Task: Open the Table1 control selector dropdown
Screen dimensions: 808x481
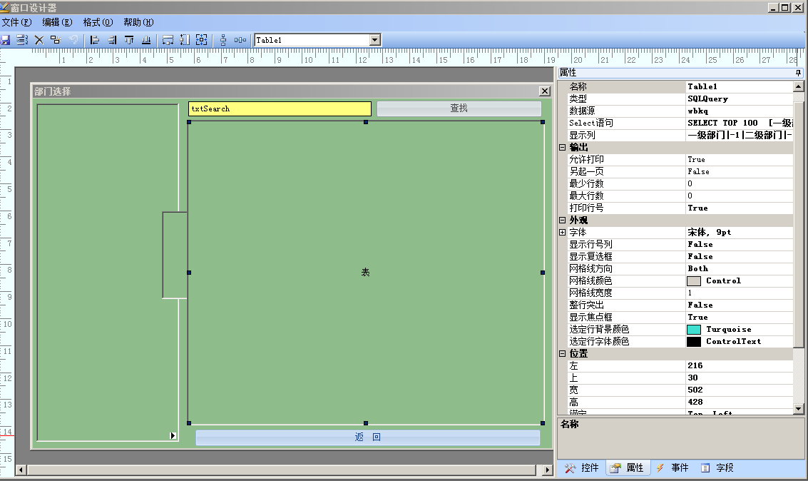Action: pos(375,40)
